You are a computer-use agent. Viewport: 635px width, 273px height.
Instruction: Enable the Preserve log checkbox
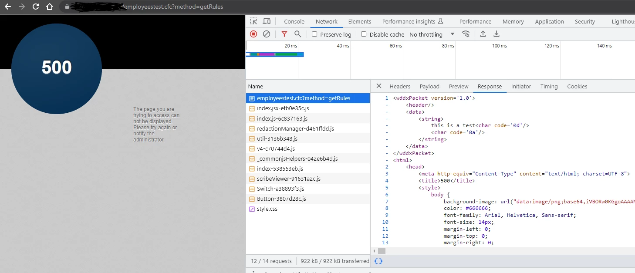click(x=314, y=34)
